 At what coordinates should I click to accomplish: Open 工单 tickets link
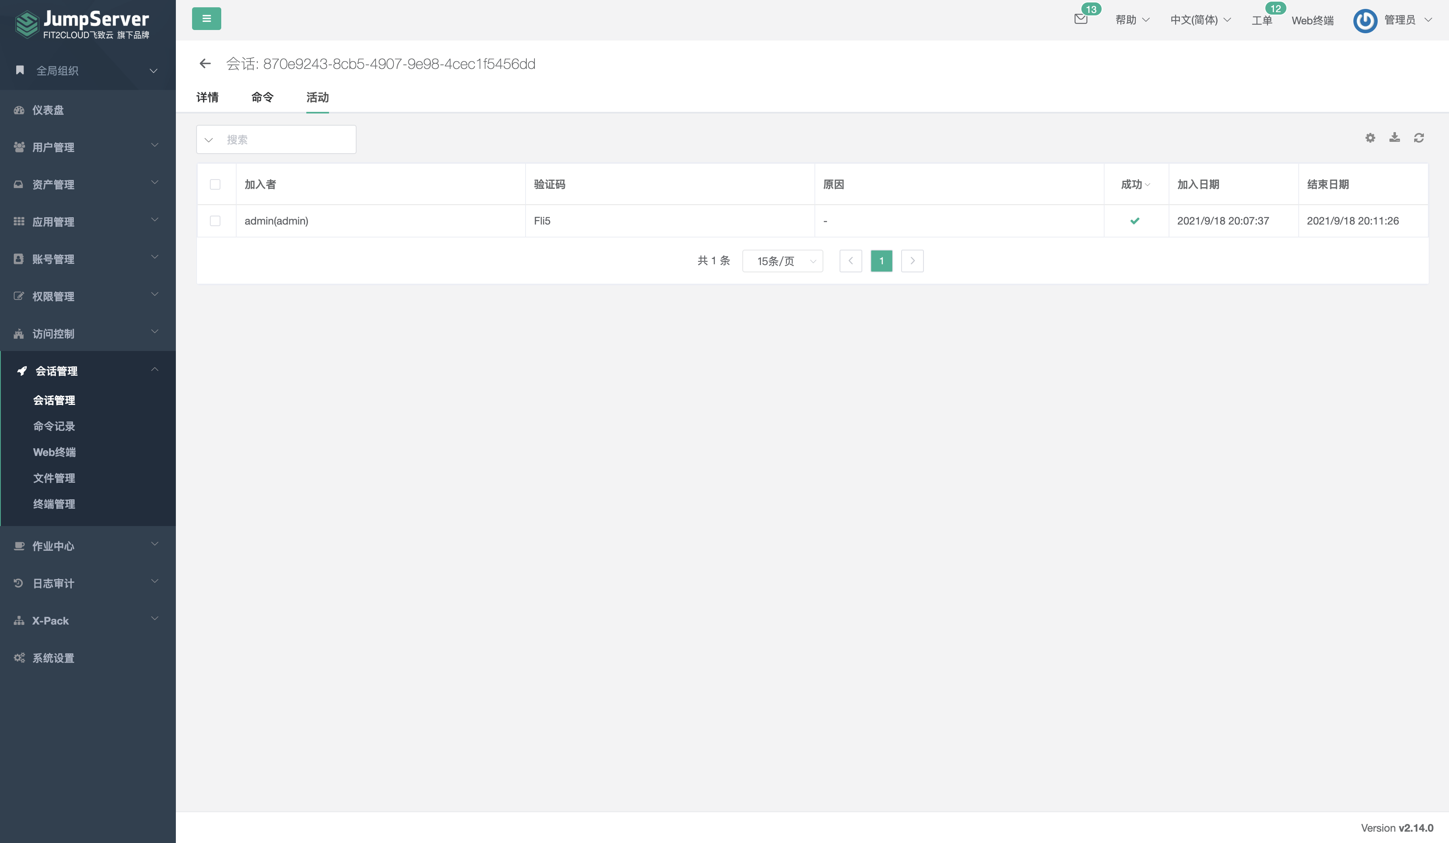coord(1261,21)
